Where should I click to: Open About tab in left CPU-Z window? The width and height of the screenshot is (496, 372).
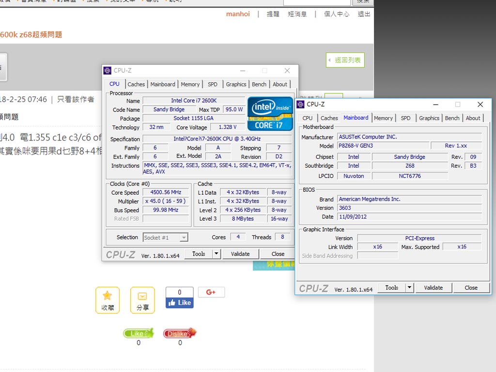[x=280, y=84]
